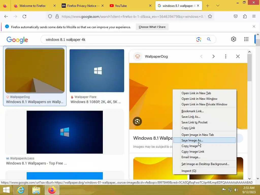The height and width of the screenshot is (195, 260).
Task: Choose Open Link in New Tab
Action: [x=204, y=93]
